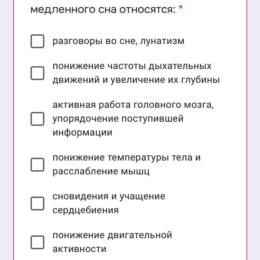Click the word 'информации' in the third option

(83, 133)
